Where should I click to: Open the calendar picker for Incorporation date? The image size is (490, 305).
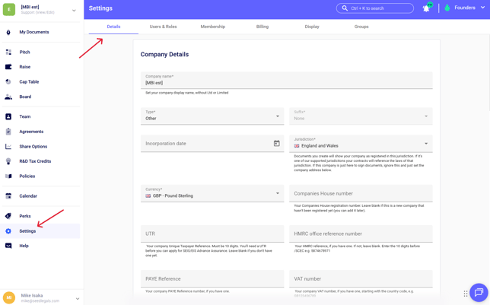click(276, 143)
